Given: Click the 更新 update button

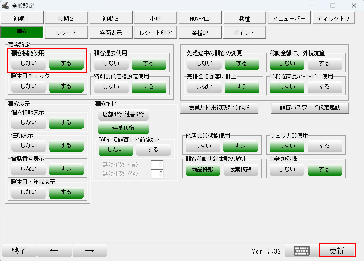Looking at the screenshot, I should coord(337,251).
